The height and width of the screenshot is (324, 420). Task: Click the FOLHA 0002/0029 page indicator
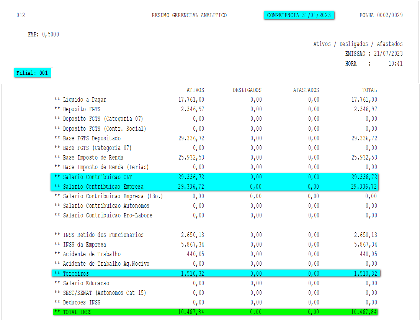point(381,15)
